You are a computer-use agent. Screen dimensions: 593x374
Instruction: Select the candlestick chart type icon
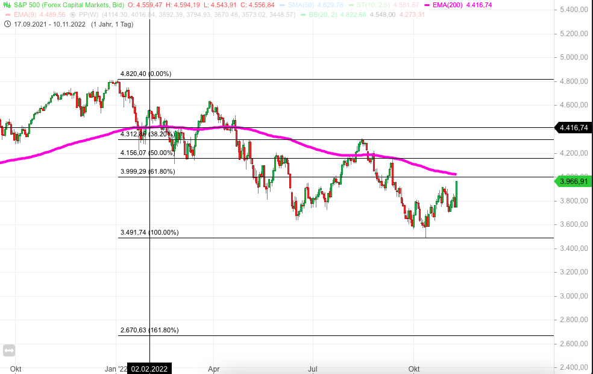7,5
